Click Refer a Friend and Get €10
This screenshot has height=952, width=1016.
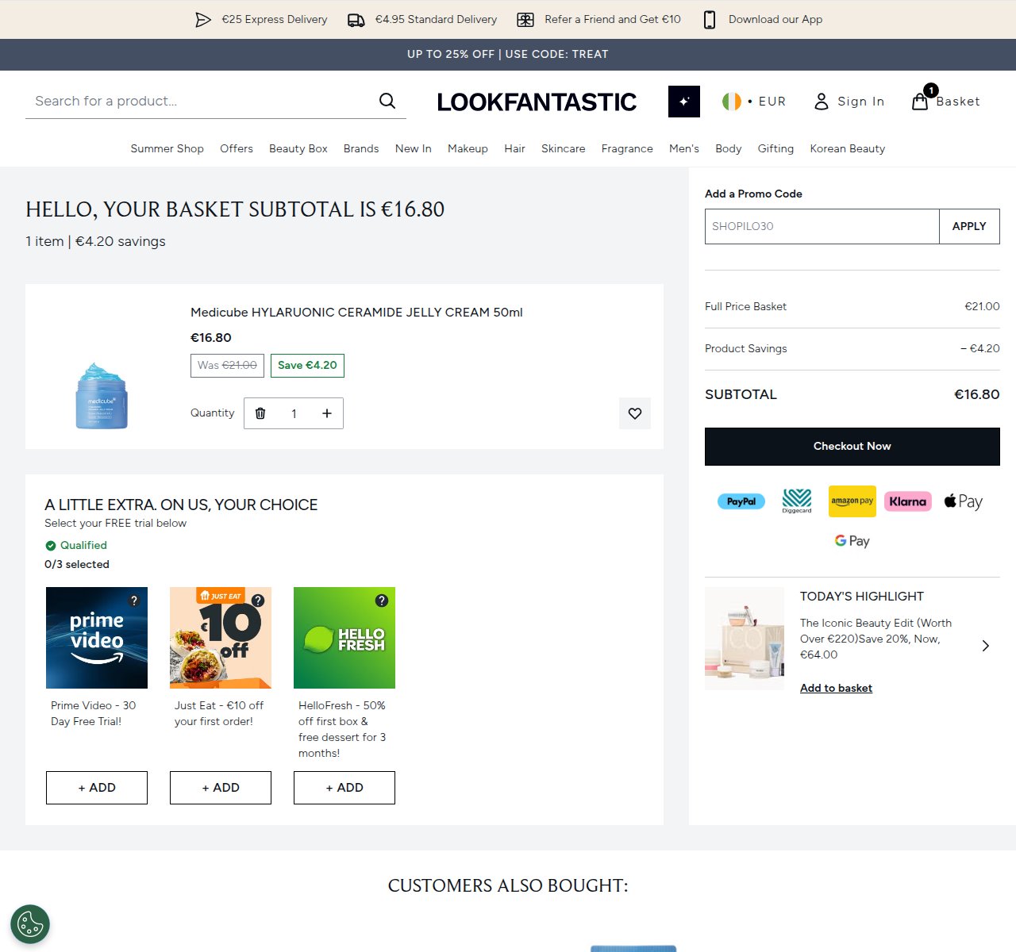pyautogui.click(x=613, y=20)
